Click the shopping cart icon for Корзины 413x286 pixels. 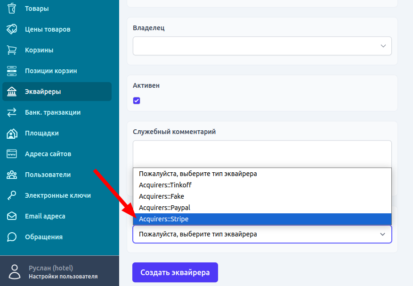pyautogui.click(x=12, y=50)
